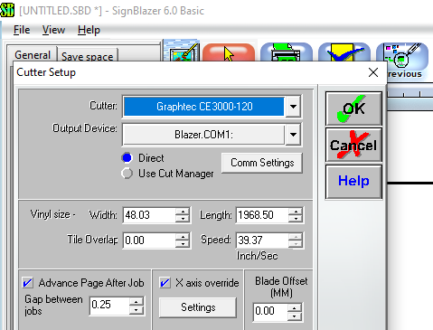
Task: Click the yellow checkmark toolbar button
Action: tap(344, 52)
